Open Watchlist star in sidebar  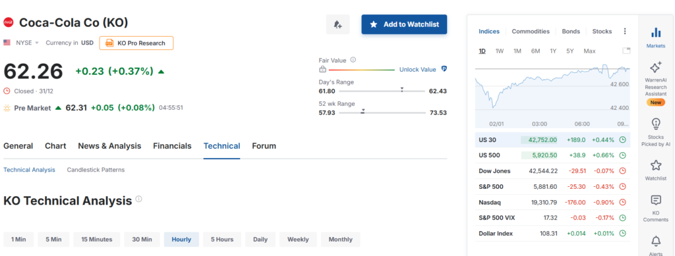click(656, 170)
